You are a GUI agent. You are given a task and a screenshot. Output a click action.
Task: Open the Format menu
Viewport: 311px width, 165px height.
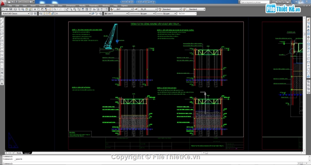[x=42, y=6]
